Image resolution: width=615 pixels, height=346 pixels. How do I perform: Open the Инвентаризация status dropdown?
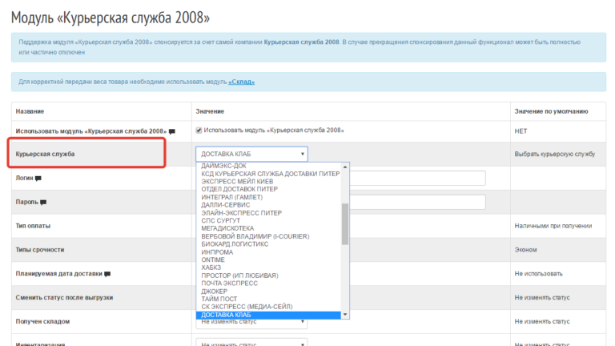click(x=251, y=343)
